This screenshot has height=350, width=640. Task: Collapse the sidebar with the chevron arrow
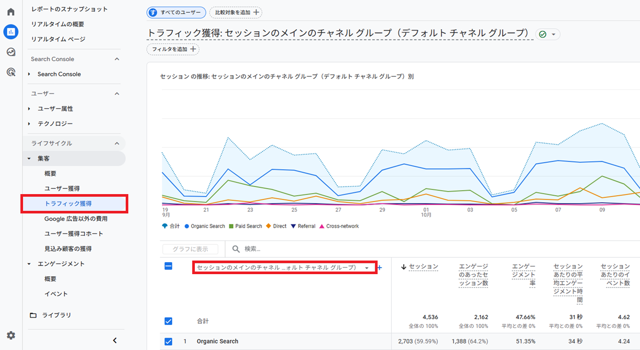[x=115, y=341]
